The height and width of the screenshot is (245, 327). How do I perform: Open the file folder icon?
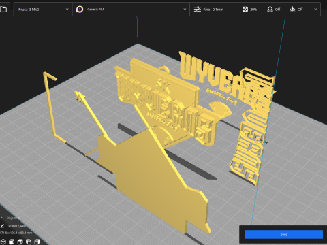click(3, 10)
